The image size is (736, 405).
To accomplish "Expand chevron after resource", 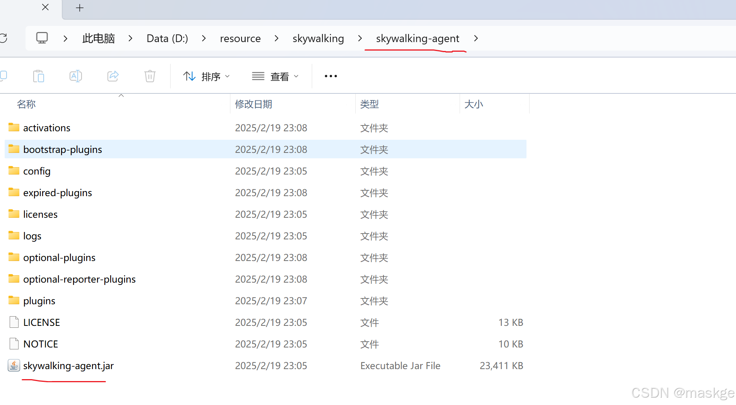I will (x=276, y=38).
